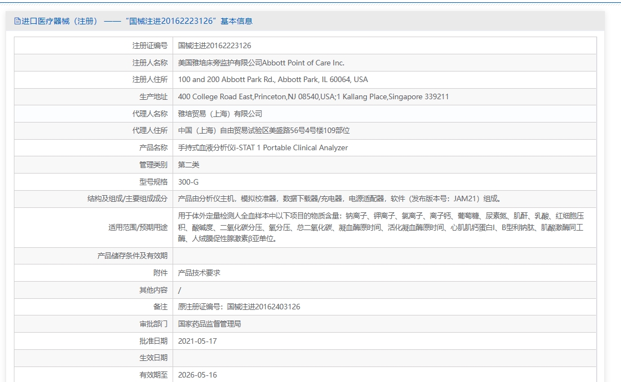Click the 代理人名称 label
The image size is (621, 382).
tap(150, 114)
